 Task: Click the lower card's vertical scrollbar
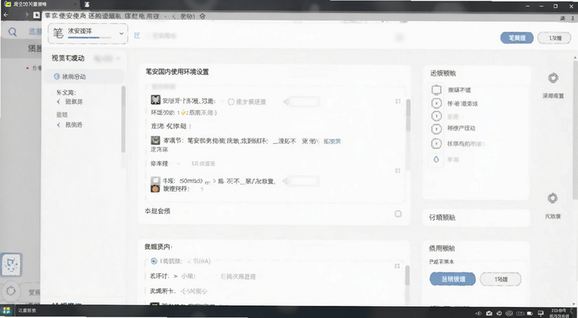click(407, 276)
